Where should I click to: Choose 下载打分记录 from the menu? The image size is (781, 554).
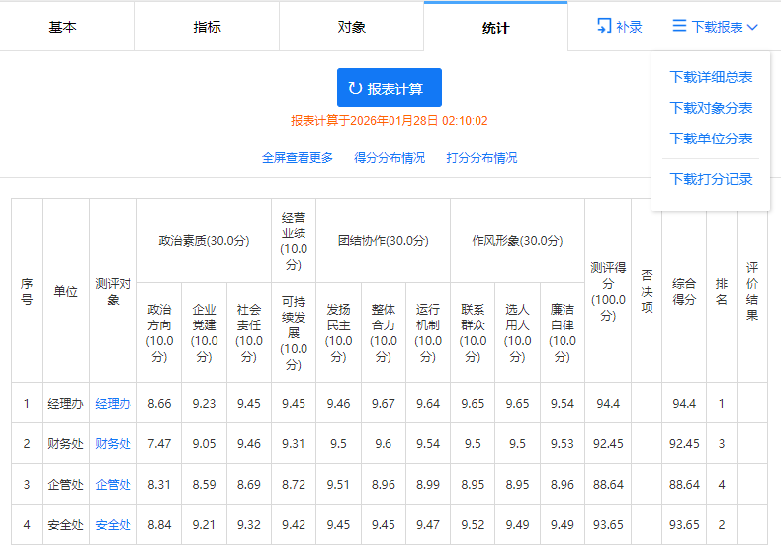(711, 179)
